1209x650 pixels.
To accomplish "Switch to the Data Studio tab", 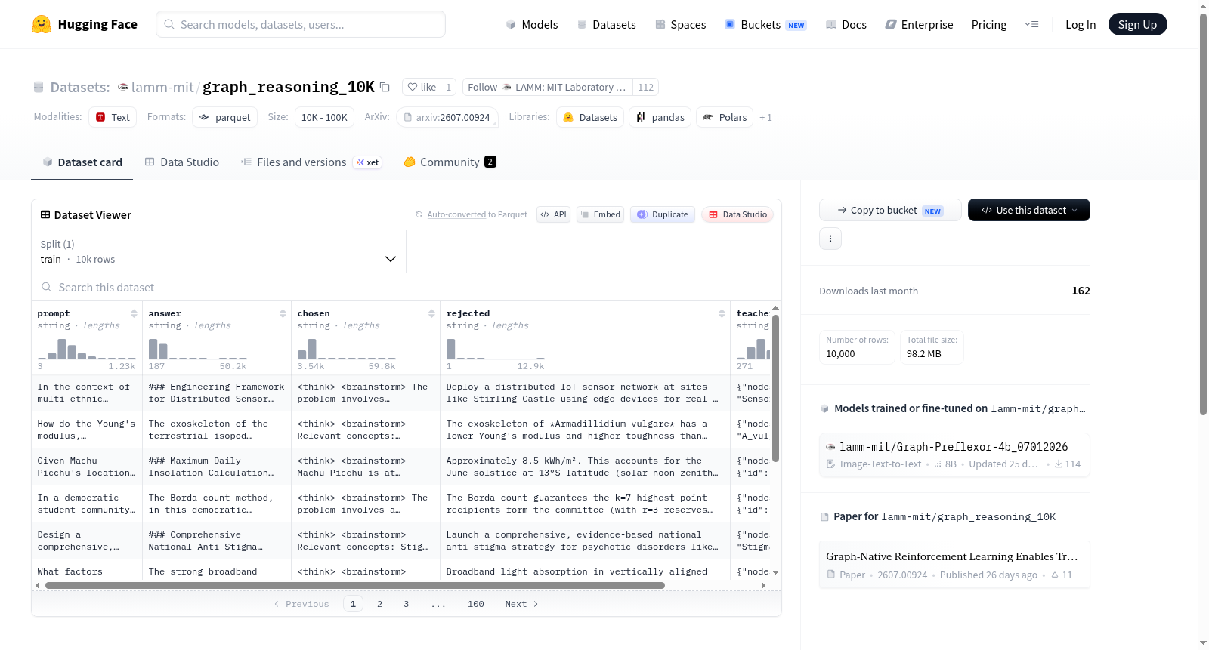I will tap(182, 162).
